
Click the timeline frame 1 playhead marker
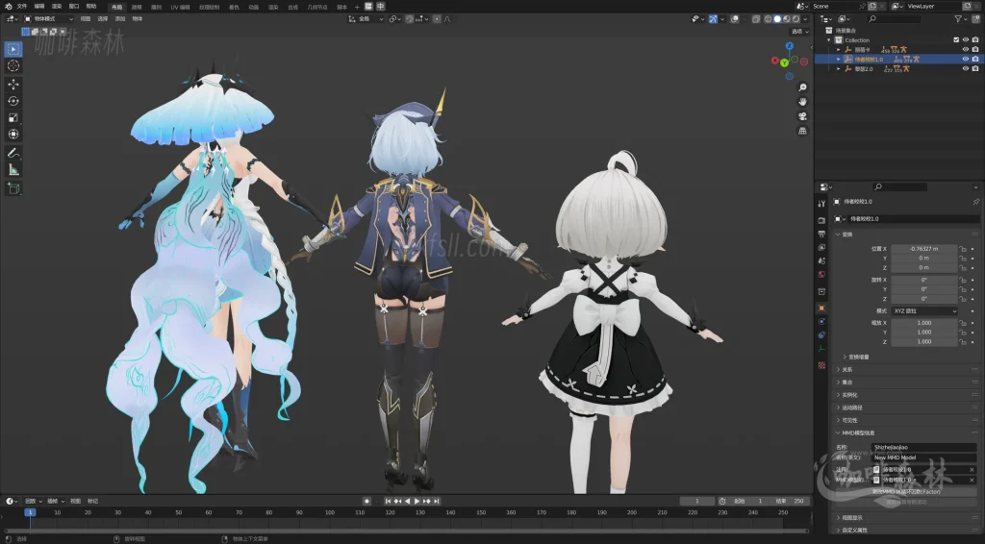click(30, 512)
